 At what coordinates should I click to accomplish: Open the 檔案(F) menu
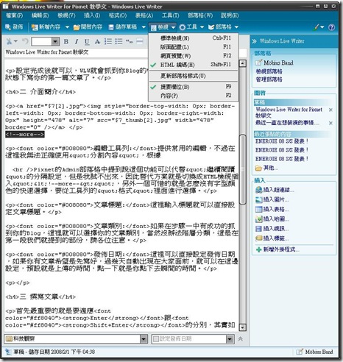[15, 15]
